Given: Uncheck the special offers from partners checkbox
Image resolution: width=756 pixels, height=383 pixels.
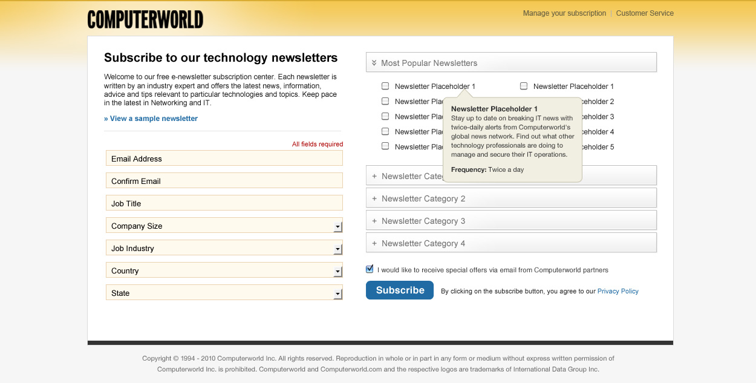Looking at the screenshot, I should [370, 269].
